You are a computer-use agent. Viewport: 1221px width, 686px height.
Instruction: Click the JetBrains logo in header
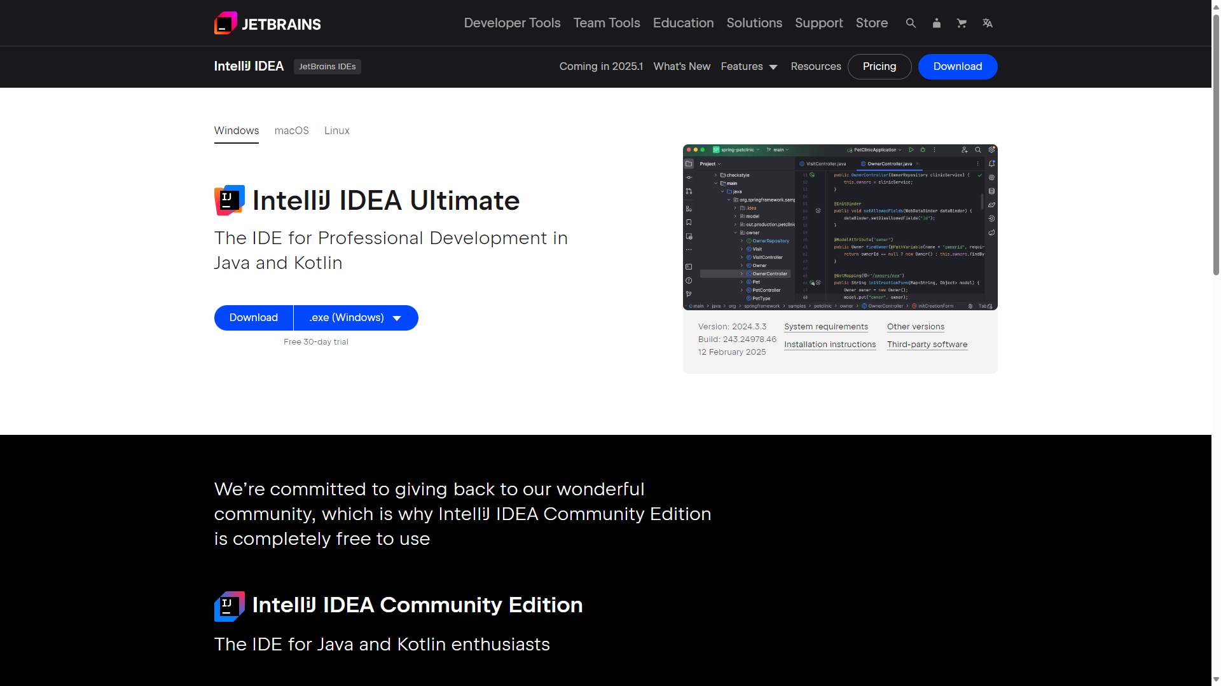pos(268,24)
